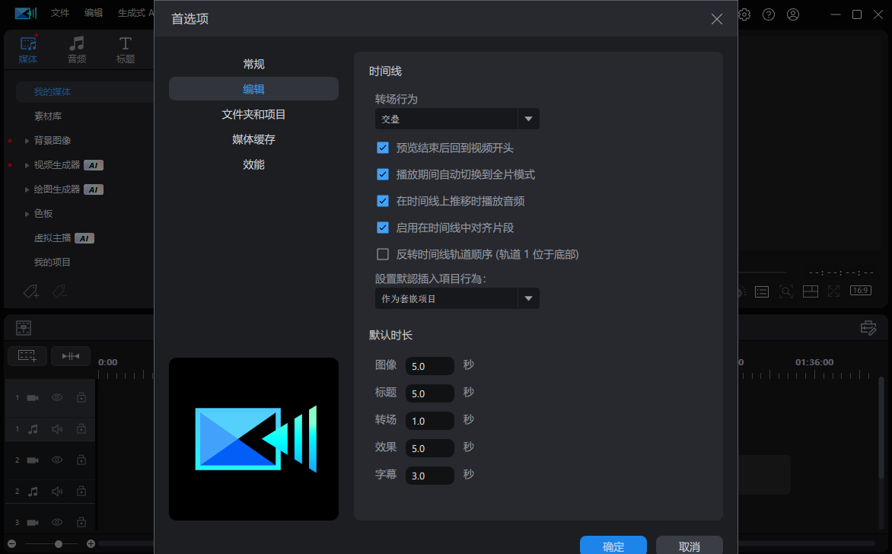Expand the 视频生成器 category in the sidebar
The height and width of the screenshot is (554, 892).
click(27, 164)
